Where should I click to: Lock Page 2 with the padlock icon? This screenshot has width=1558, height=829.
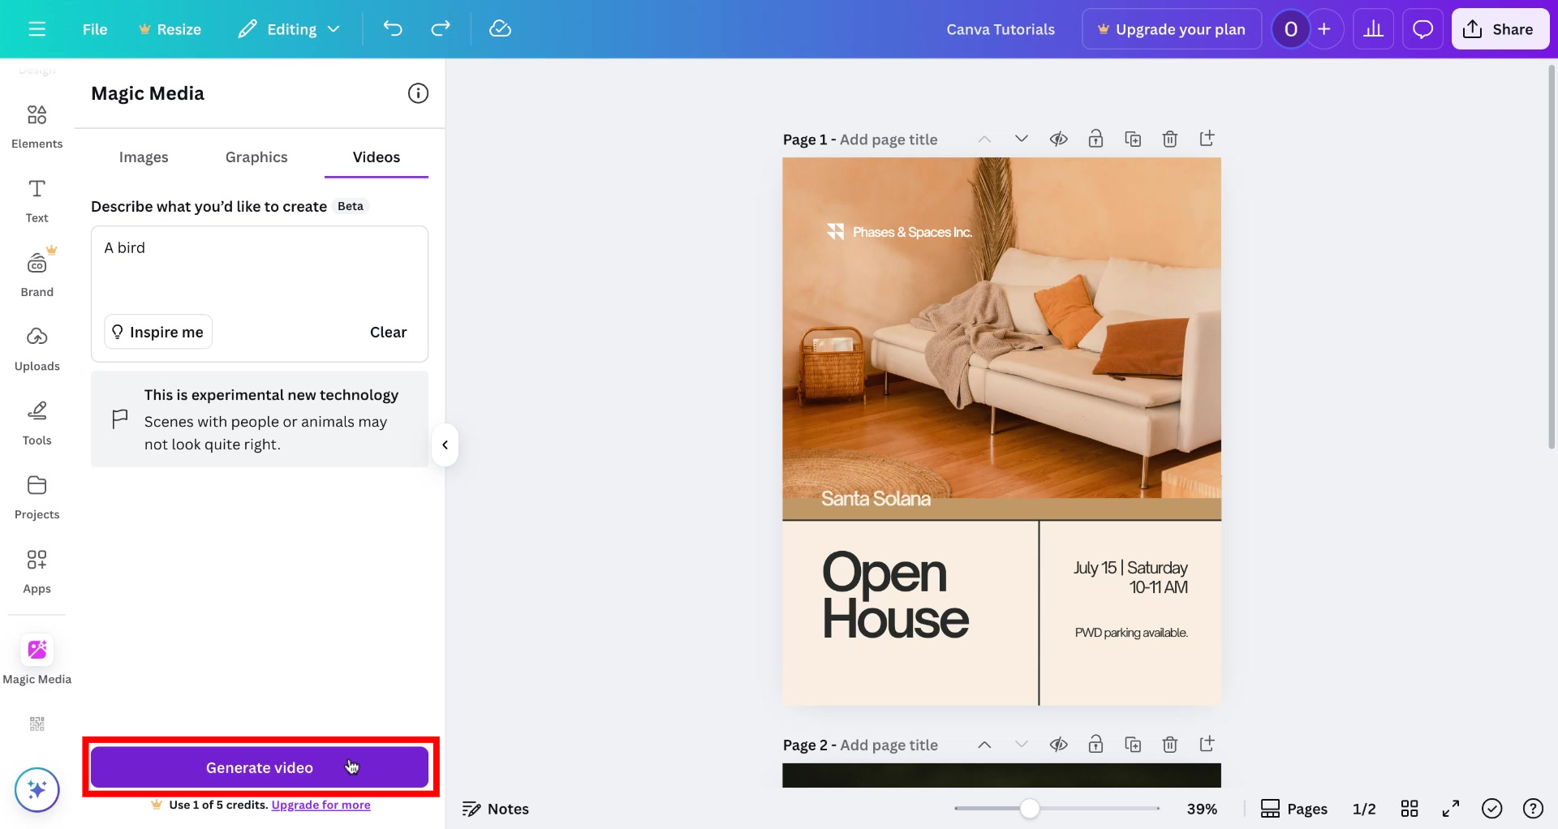(1096, 744)
